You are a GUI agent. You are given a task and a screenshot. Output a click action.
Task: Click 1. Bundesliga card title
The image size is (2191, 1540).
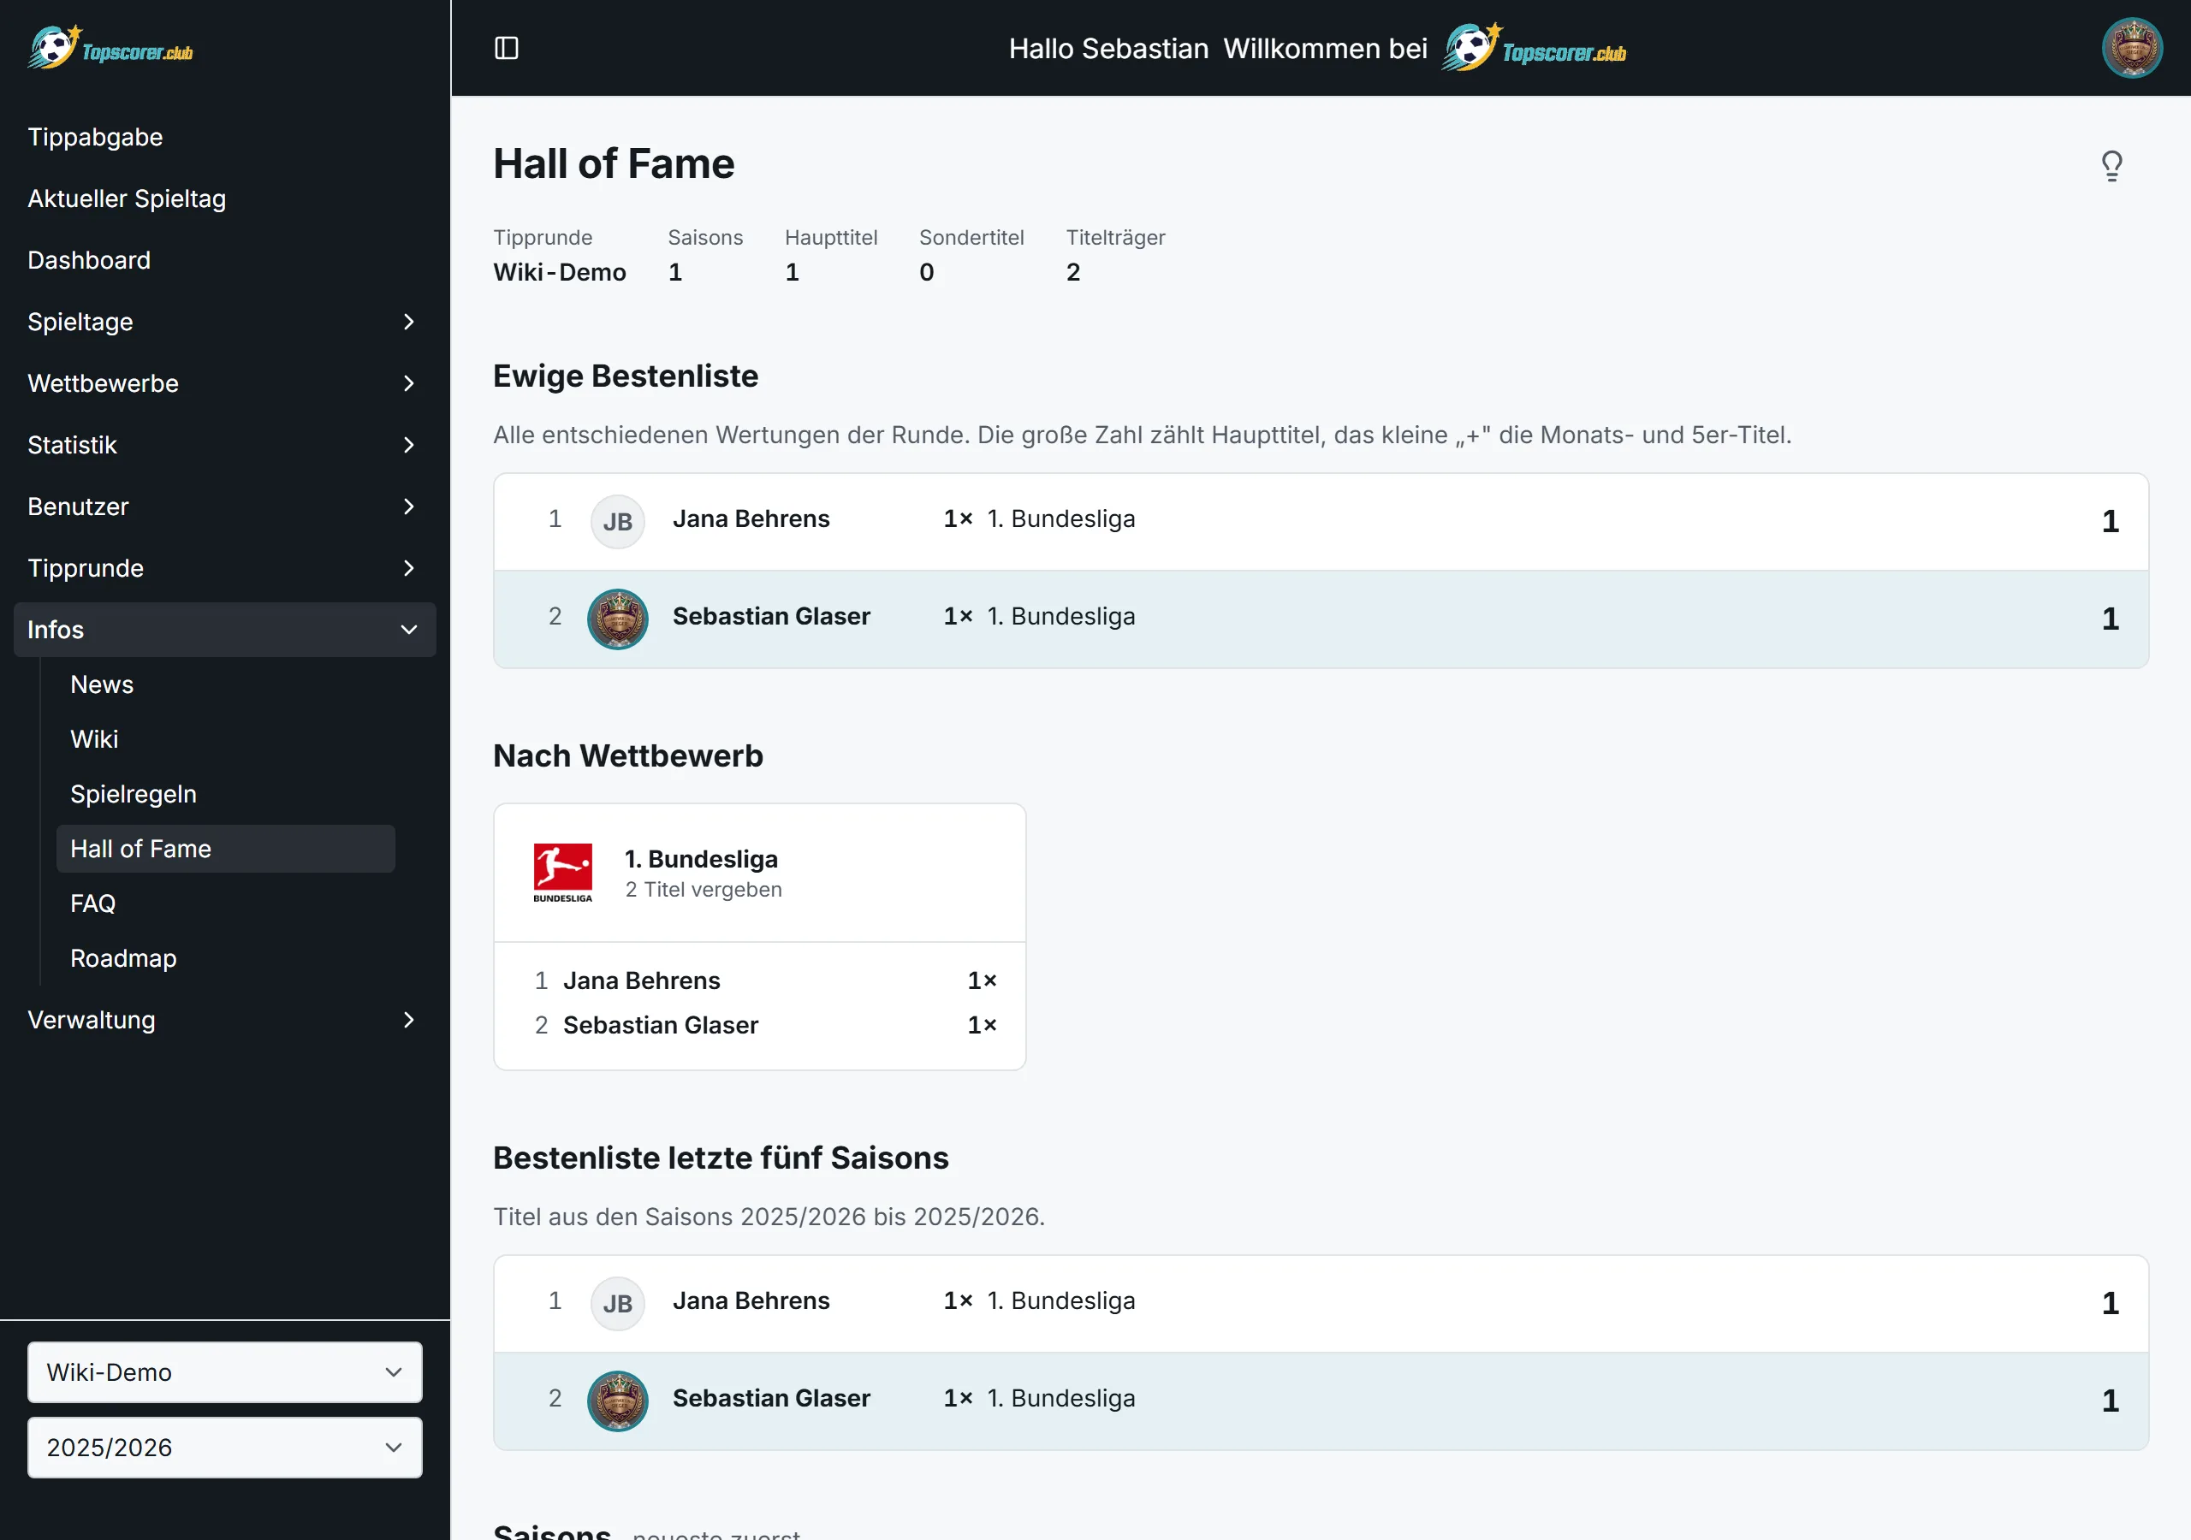(702, 859)
